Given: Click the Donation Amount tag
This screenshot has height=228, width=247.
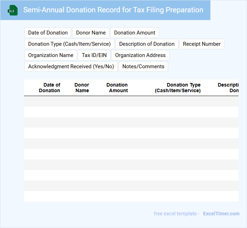Looking at the screenshot, I should tap(134, 33).
